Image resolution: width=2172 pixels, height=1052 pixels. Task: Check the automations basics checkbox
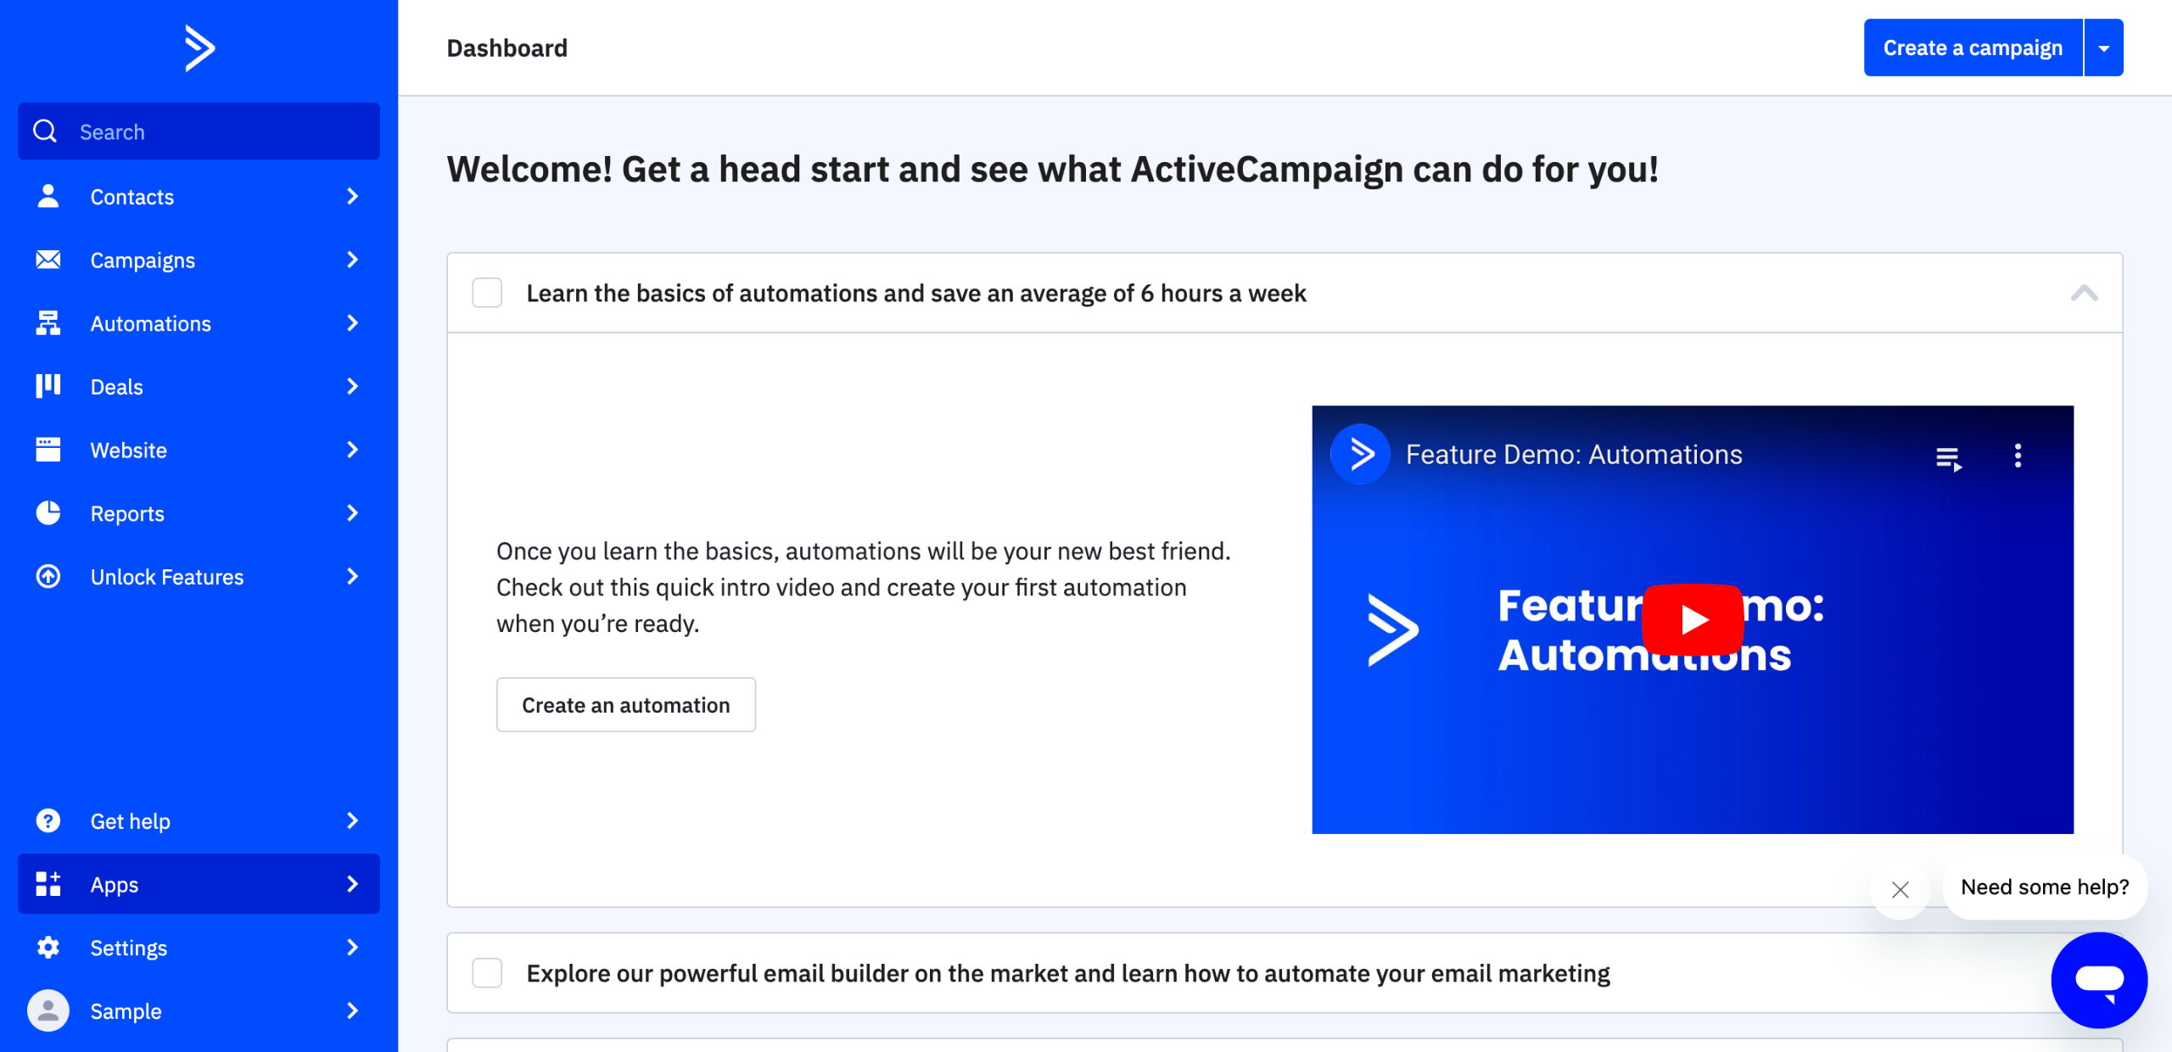click(x=487, y=293)
